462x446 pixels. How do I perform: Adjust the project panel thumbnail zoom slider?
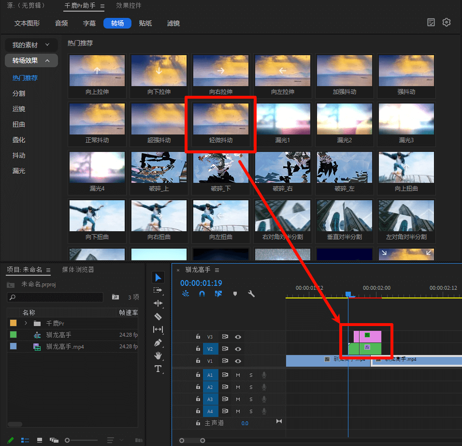(68, 440)
